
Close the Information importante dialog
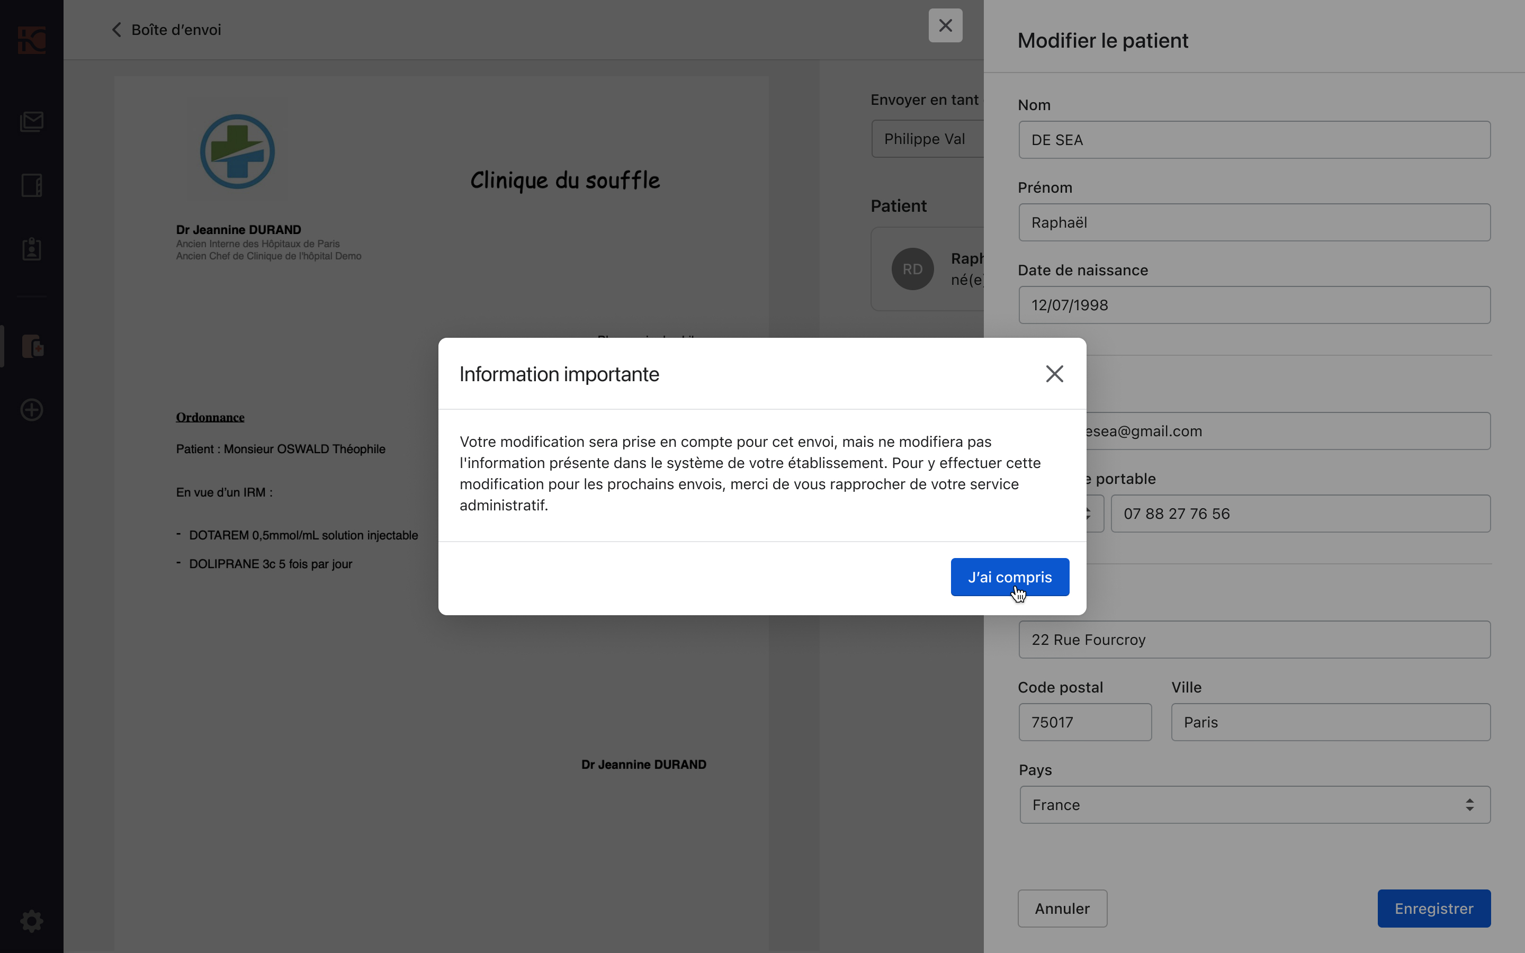coord(1054,374)
